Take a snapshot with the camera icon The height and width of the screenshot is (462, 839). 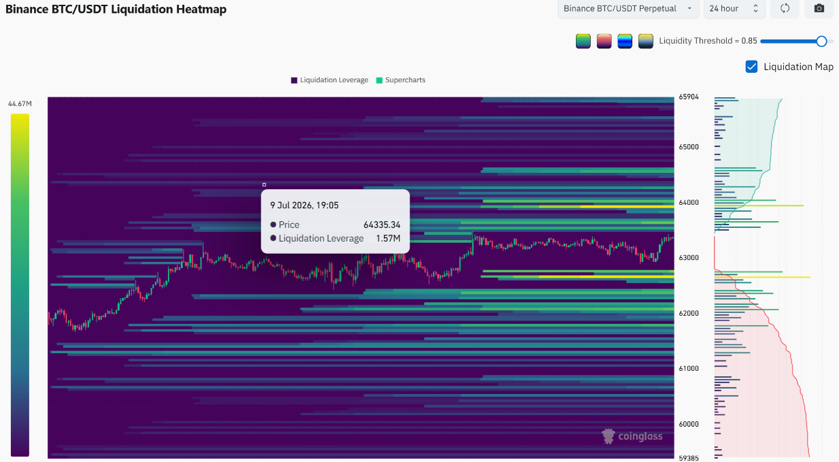819,8
